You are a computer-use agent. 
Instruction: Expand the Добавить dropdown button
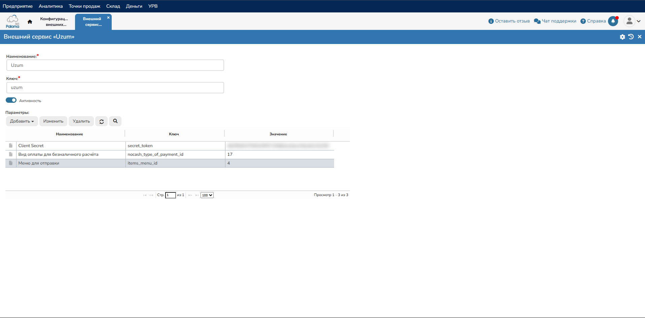(x=22, y=121)
